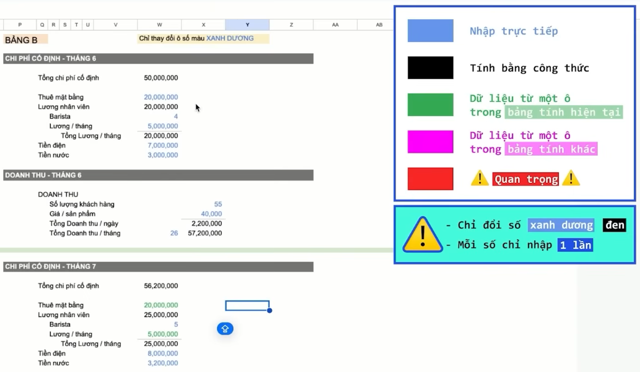The image size is (640, 372).
Task: Select column header P
Action: point(20,25)
